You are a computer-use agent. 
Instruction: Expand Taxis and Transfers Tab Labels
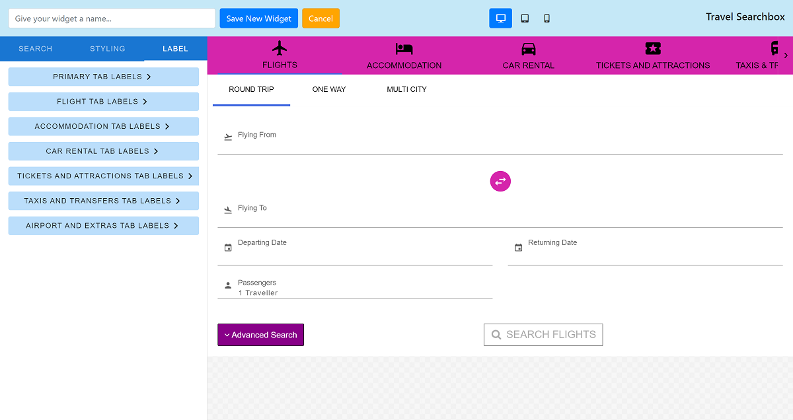pyautogui.click(x=103, y=201)
